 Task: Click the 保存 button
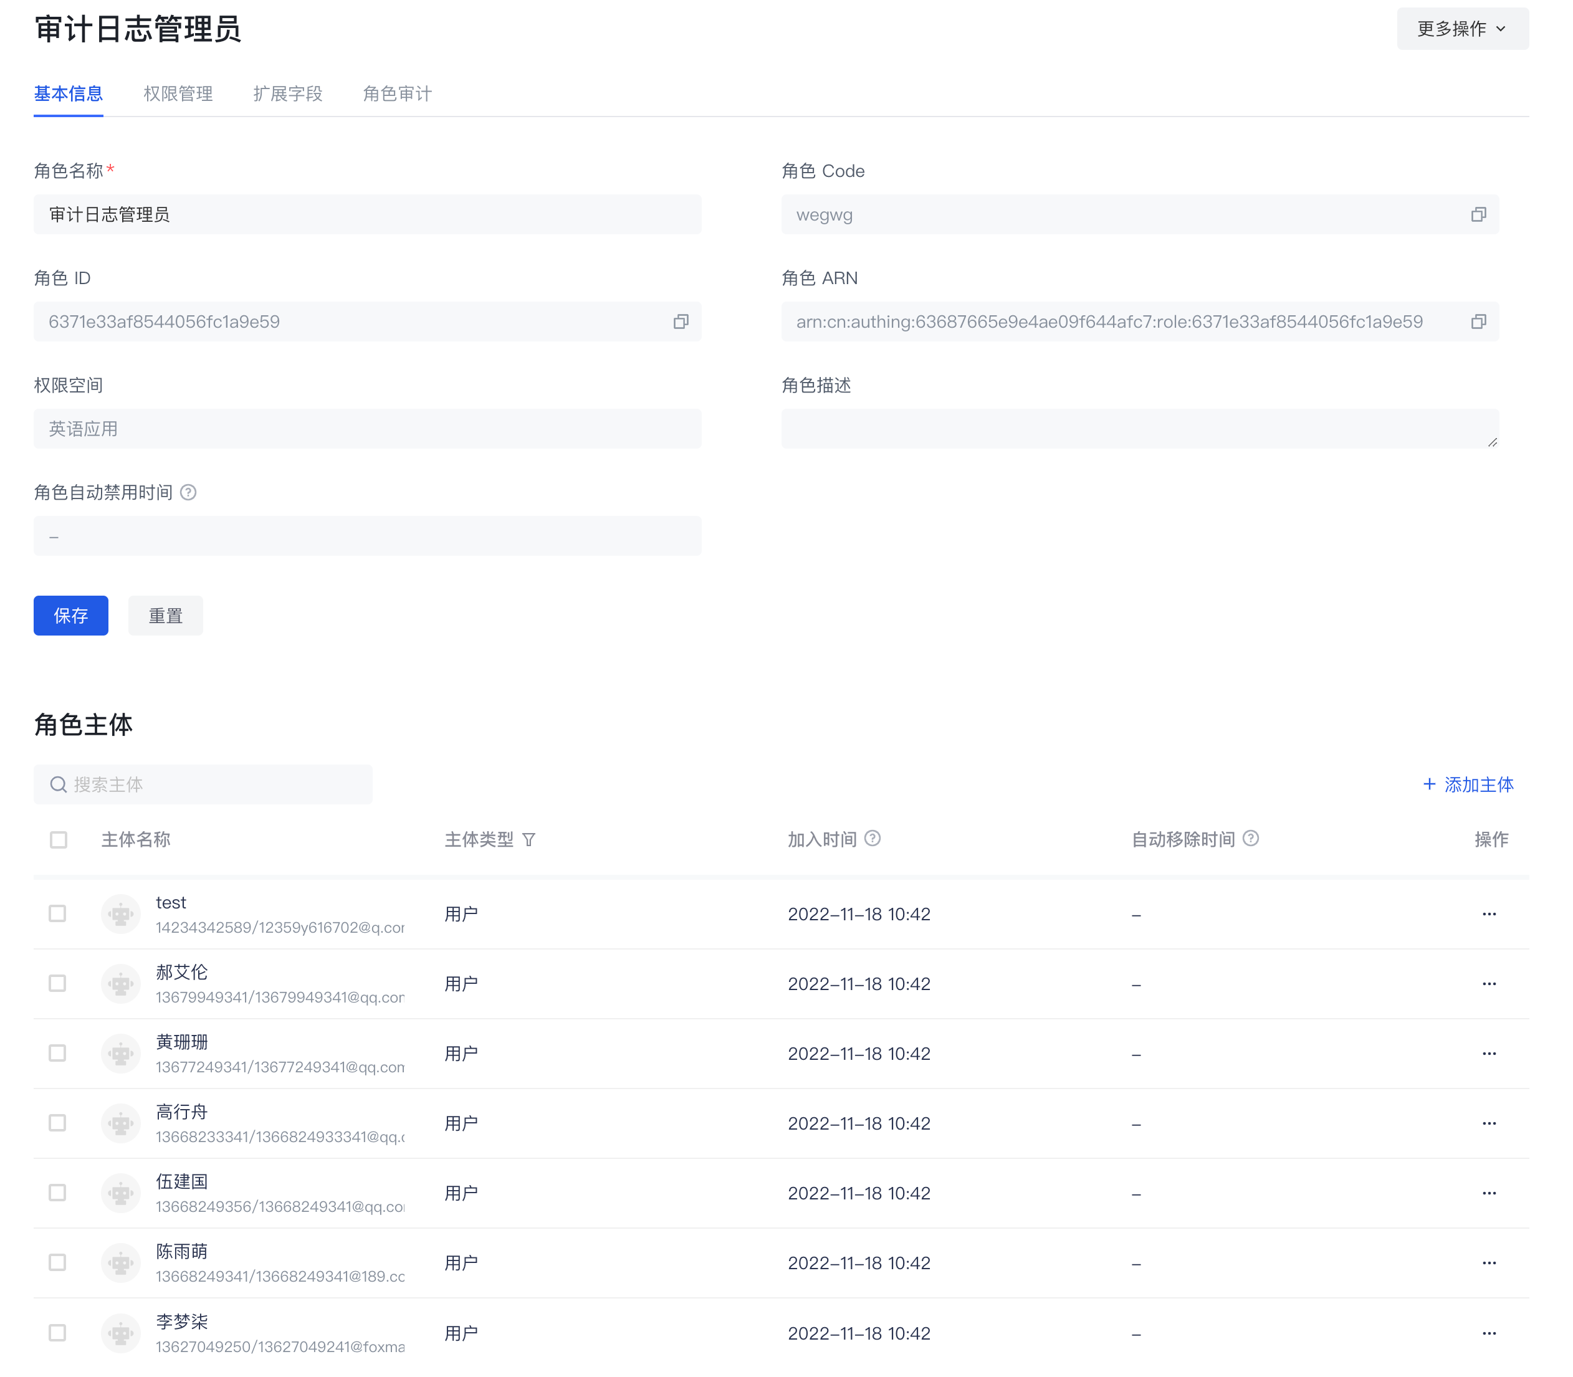tap(70, 615)
